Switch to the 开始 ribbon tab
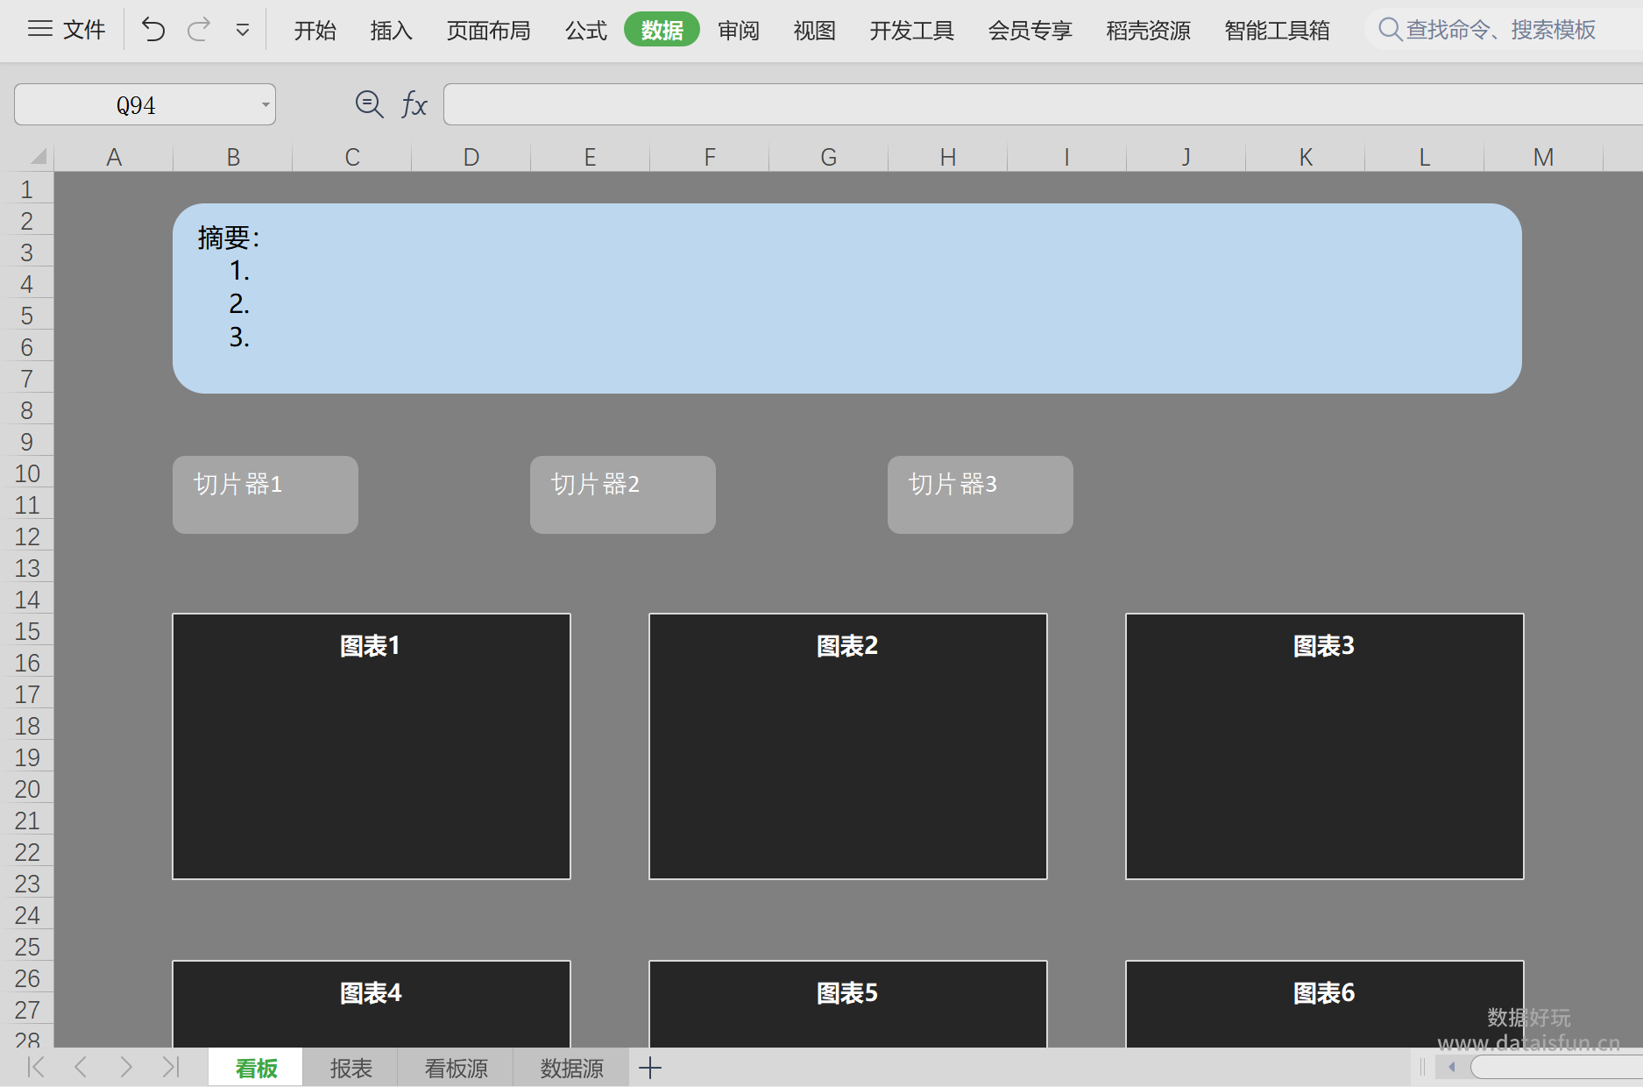This screenshot has width=1643, height=1087. (315, 31)
